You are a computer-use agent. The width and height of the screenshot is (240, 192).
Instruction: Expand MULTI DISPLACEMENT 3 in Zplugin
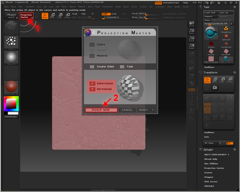coord(216,154)
